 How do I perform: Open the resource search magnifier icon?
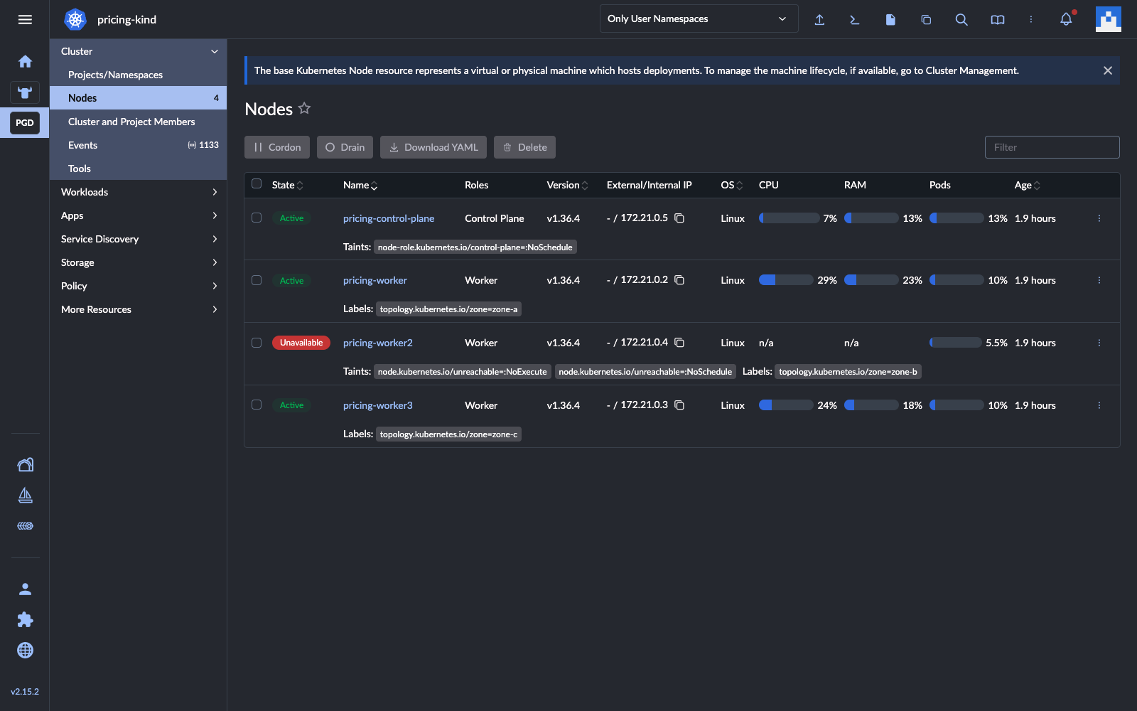point(961,19)
